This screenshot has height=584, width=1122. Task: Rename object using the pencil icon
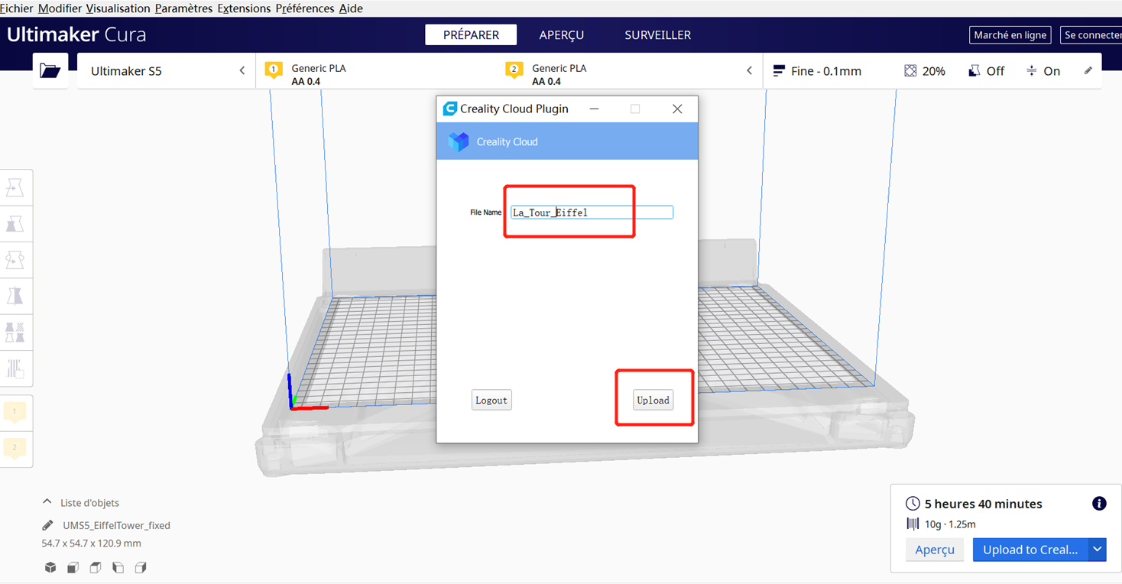(47, 525)
